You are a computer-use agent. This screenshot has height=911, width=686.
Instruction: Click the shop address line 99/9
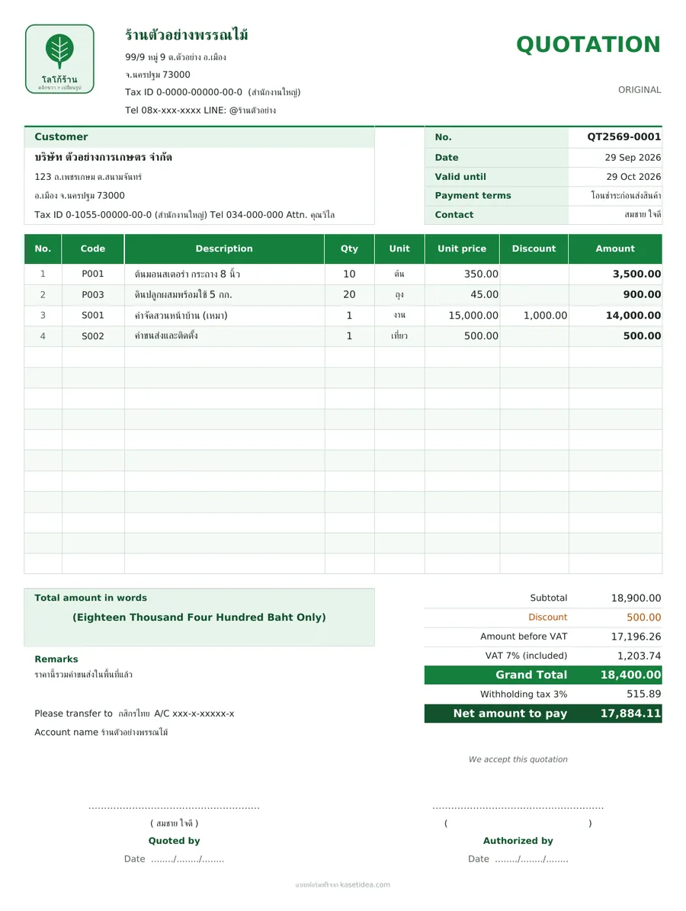175,57
